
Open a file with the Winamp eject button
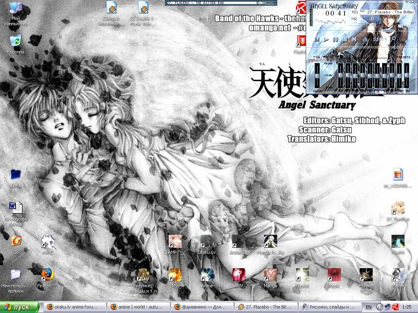click(x=365, y=40)
